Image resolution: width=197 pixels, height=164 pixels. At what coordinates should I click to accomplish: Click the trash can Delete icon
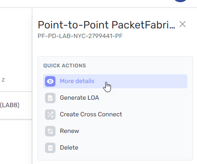point(50,148)
